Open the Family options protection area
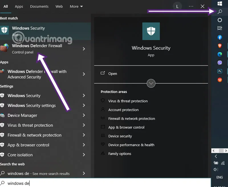Image resolution: width=228 pixels, height=187 pixels. (120, 154)
